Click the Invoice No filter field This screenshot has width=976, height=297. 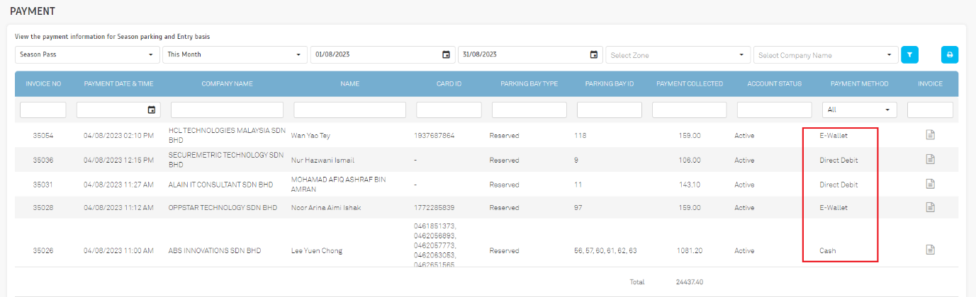coord(43,110)
